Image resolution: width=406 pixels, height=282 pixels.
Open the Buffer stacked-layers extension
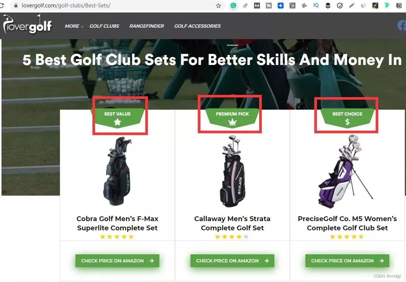328,6
